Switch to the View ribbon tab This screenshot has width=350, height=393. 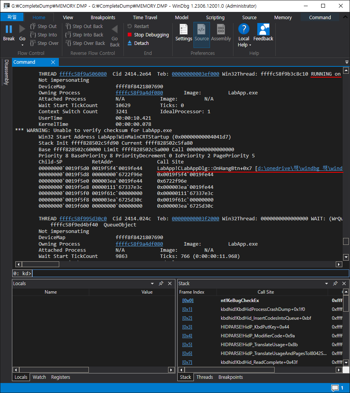click(68, 18)
